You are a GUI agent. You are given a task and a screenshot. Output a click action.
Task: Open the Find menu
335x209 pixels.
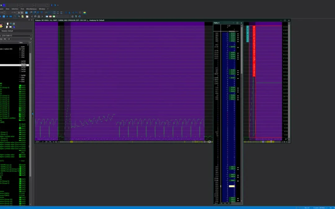(x=22, y=9)
